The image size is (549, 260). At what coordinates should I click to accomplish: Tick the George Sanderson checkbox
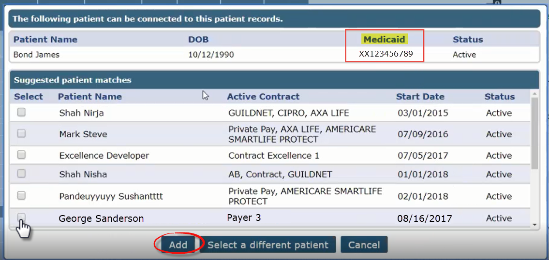click(22, 217)
